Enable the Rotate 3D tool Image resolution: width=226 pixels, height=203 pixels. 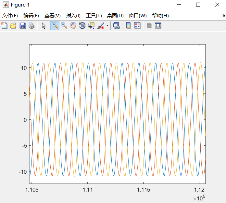click(82, 26)
